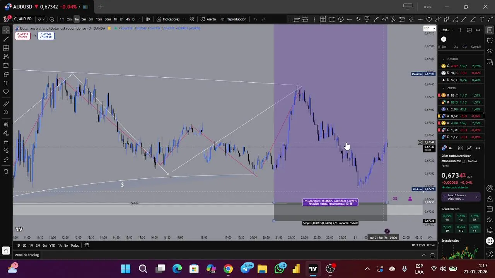Click the trash remove drawings icon
495x278 pixels.
click(x=6, y=171)
